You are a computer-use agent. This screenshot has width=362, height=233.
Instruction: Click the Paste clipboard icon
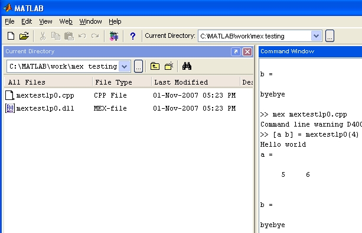pos(69,36)
